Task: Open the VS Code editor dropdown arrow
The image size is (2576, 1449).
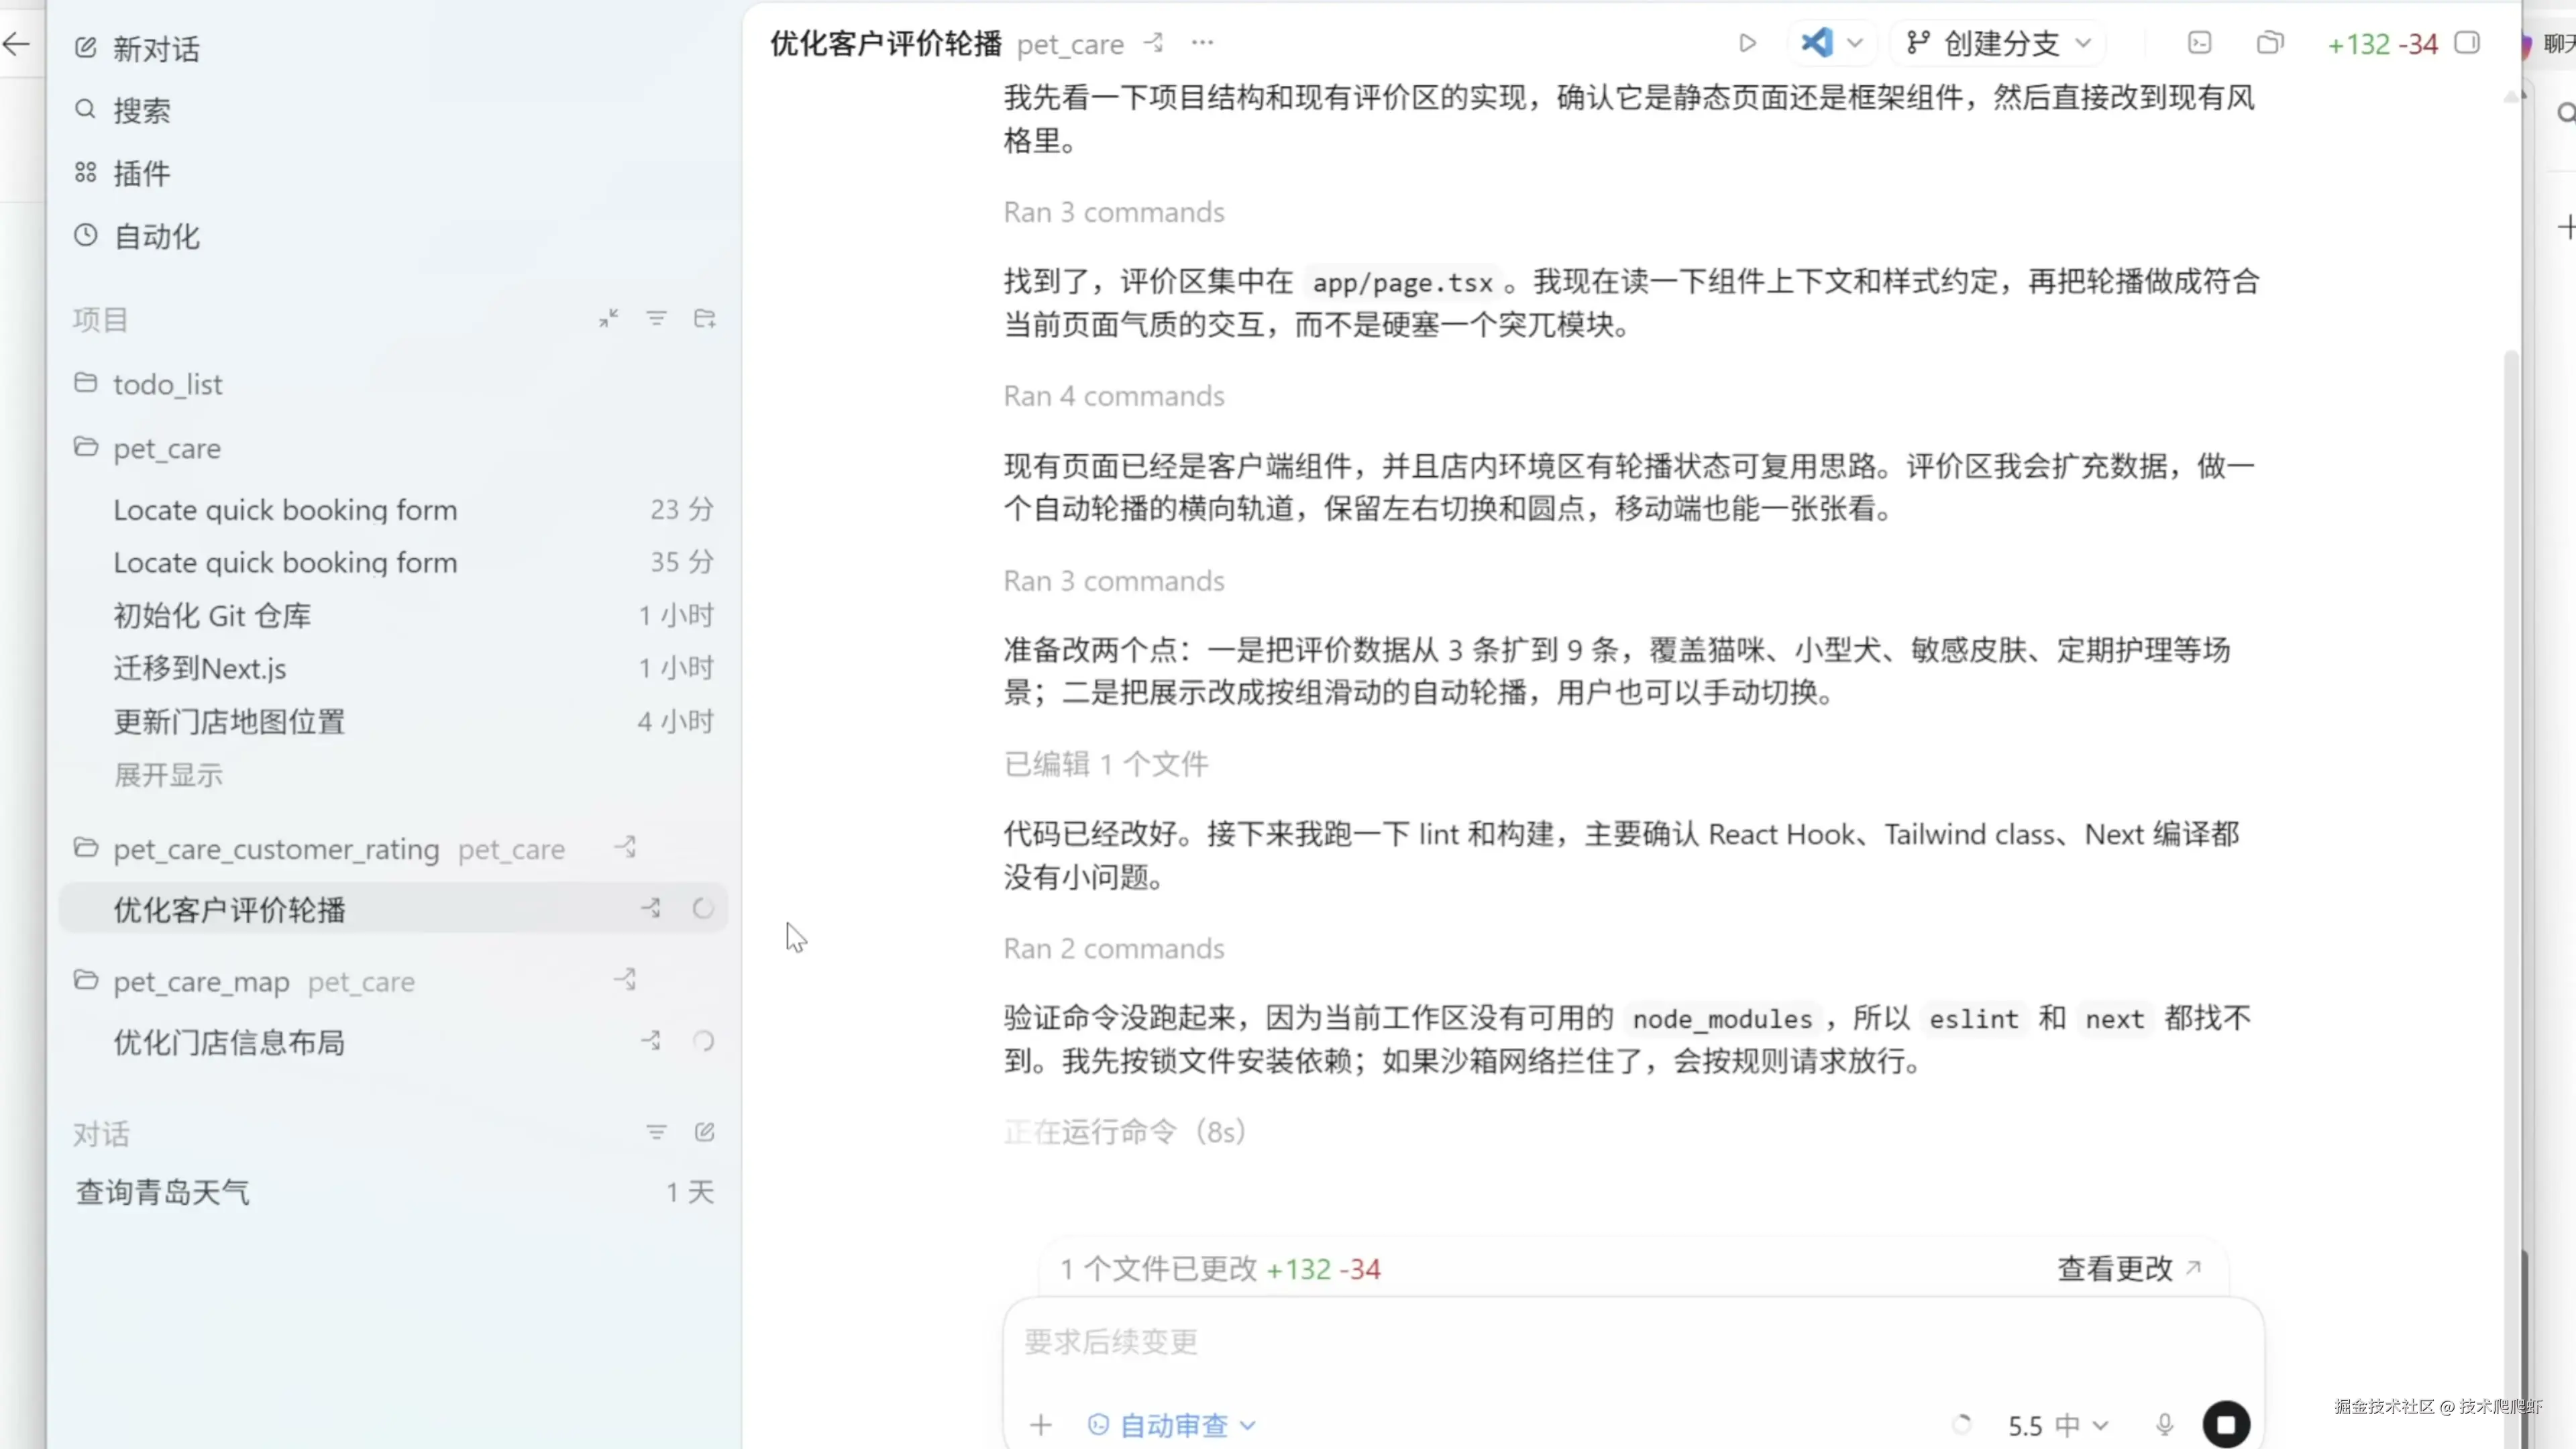Action: click(1855, 43)
